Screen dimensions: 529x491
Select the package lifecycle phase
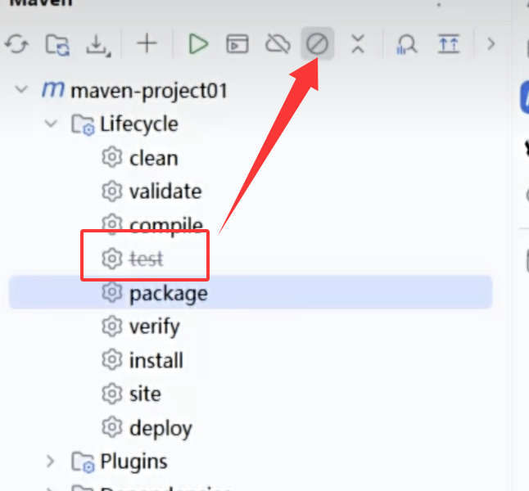[168, 293]
